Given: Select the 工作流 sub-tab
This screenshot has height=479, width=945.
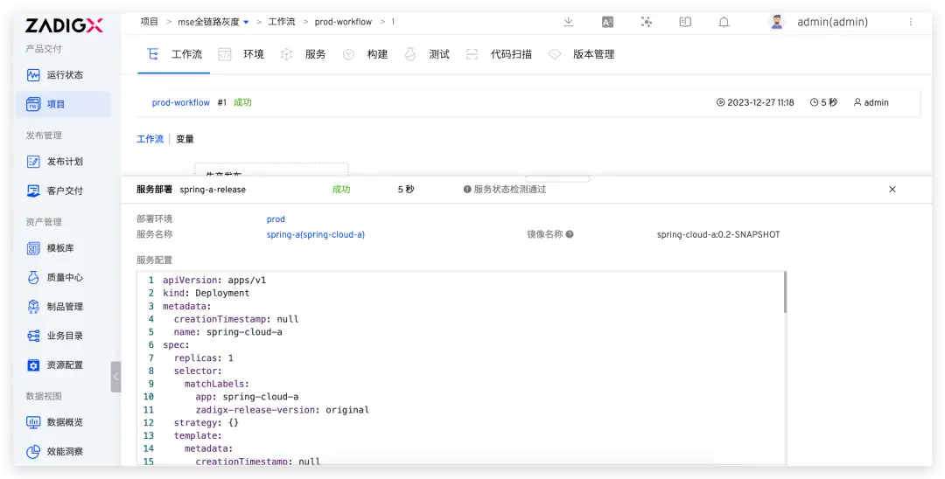Looking at the screenshot, I should coord(150,139).
